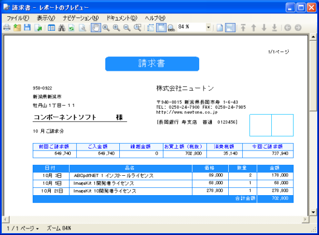Click the Zoom Out magnifier icon
This screenshot has height=235, width=319.
click(x=127, y=28)
